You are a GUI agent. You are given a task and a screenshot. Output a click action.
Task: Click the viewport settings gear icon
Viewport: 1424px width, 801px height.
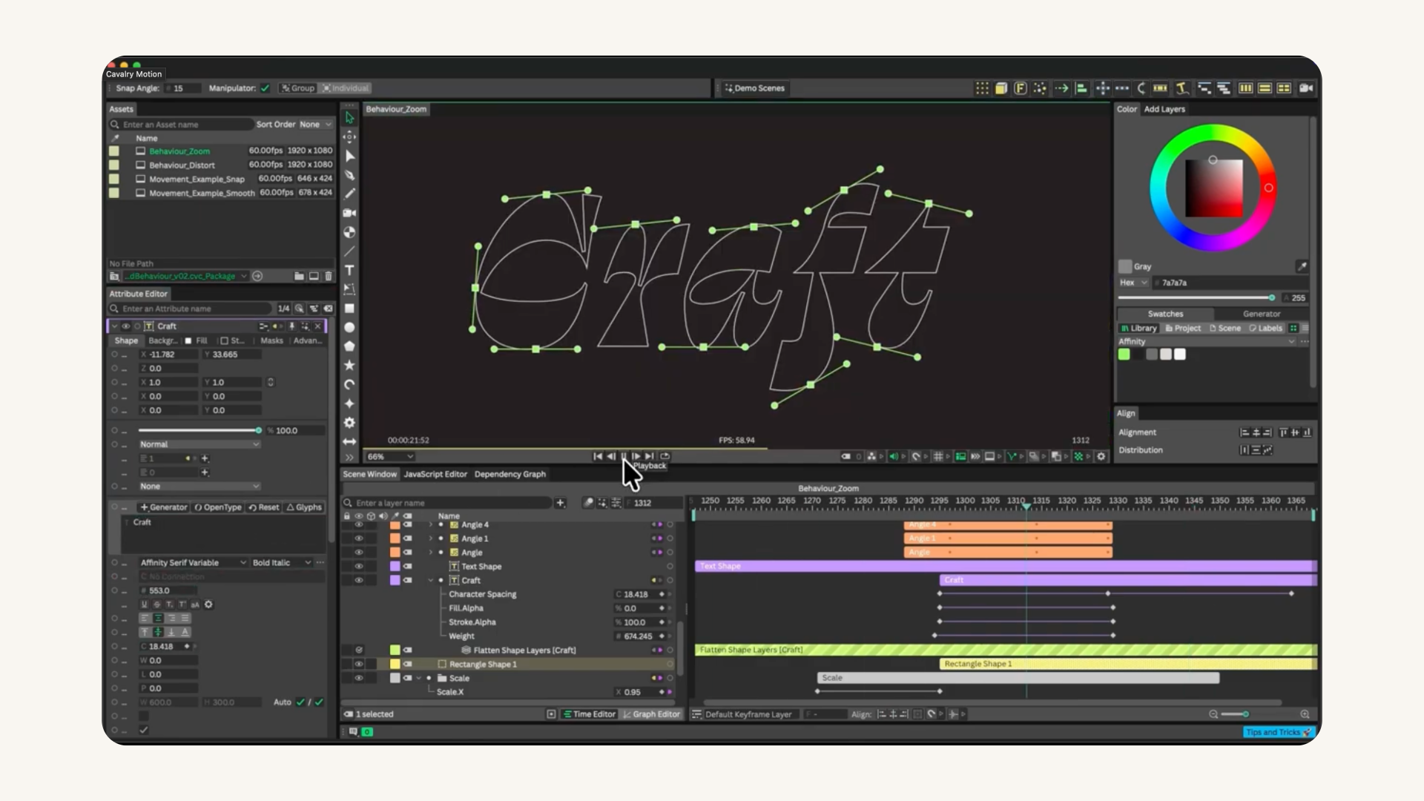tap(1101, 457)
